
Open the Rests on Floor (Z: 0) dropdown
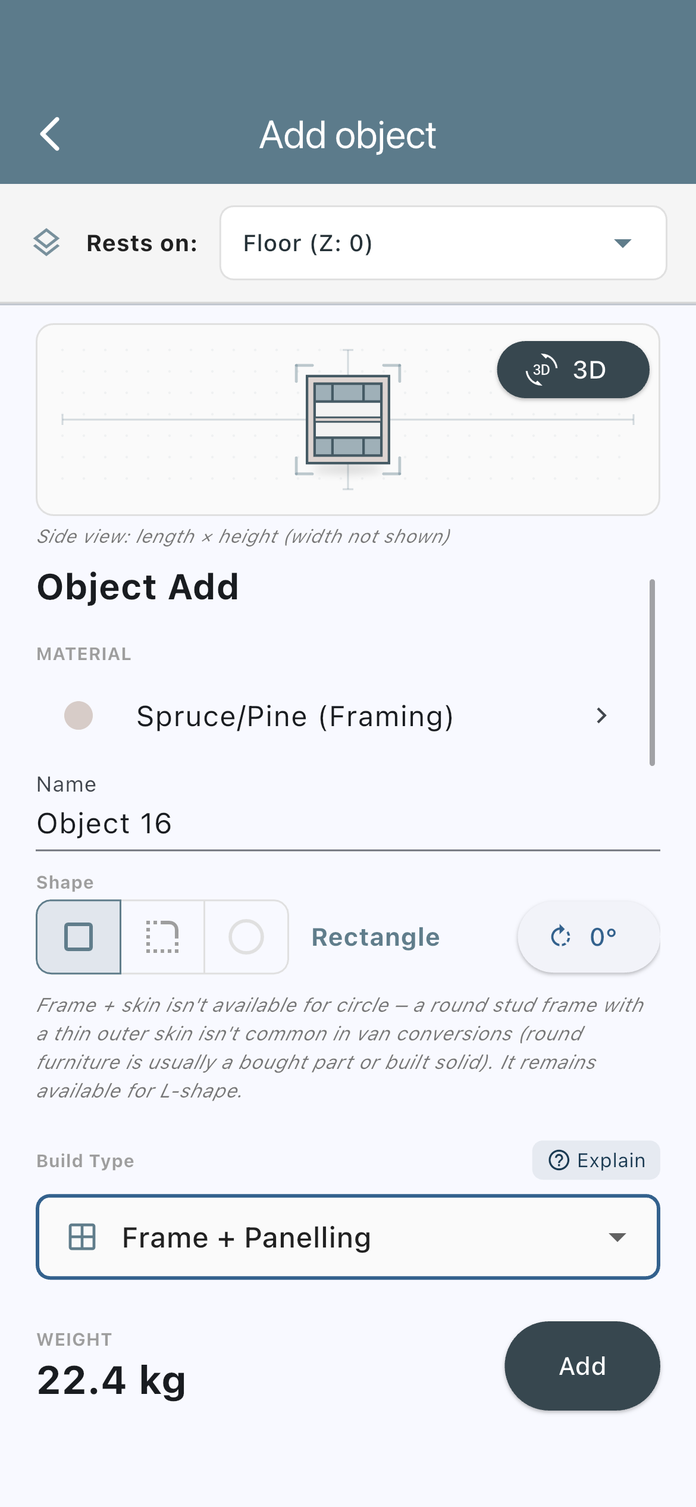[x=443, y=243]
